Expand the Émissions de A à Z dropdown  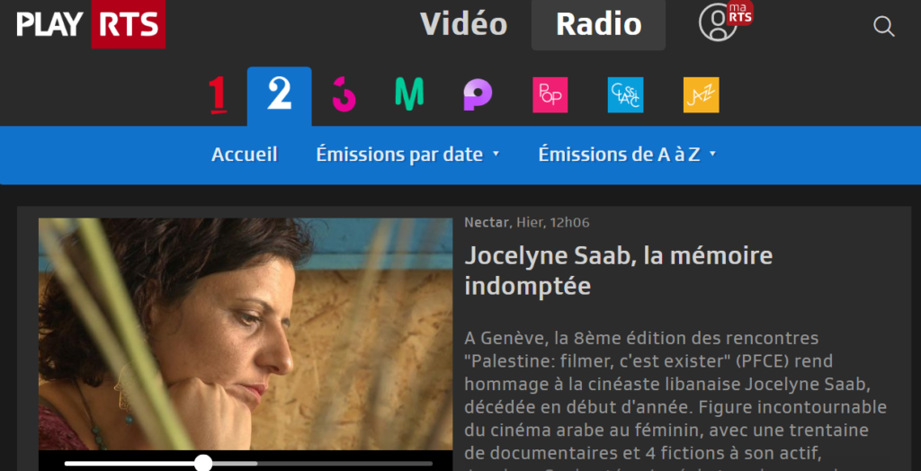627,155
